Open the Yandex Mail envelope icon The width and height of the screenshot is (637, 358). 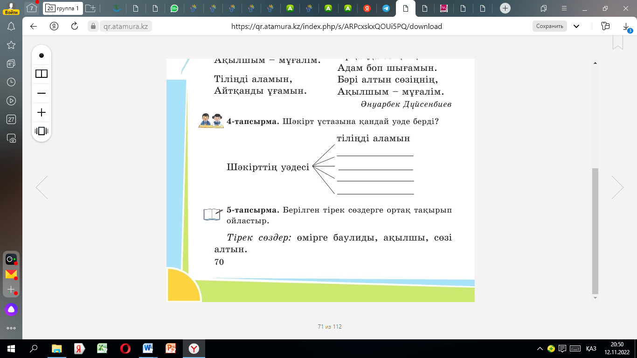pyautogui.click(x=11, y=274)
